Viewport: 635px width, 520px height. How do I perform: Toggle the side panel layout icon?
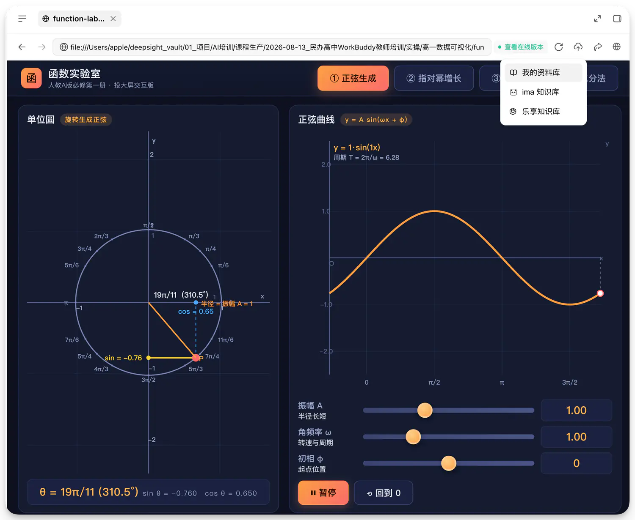pyautogui.click(x=617, y=19)
